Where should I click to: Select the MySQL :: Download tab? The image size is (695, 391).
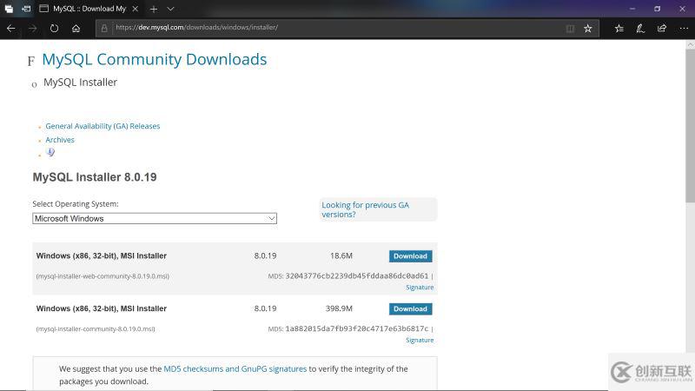(x=89, y=9)
